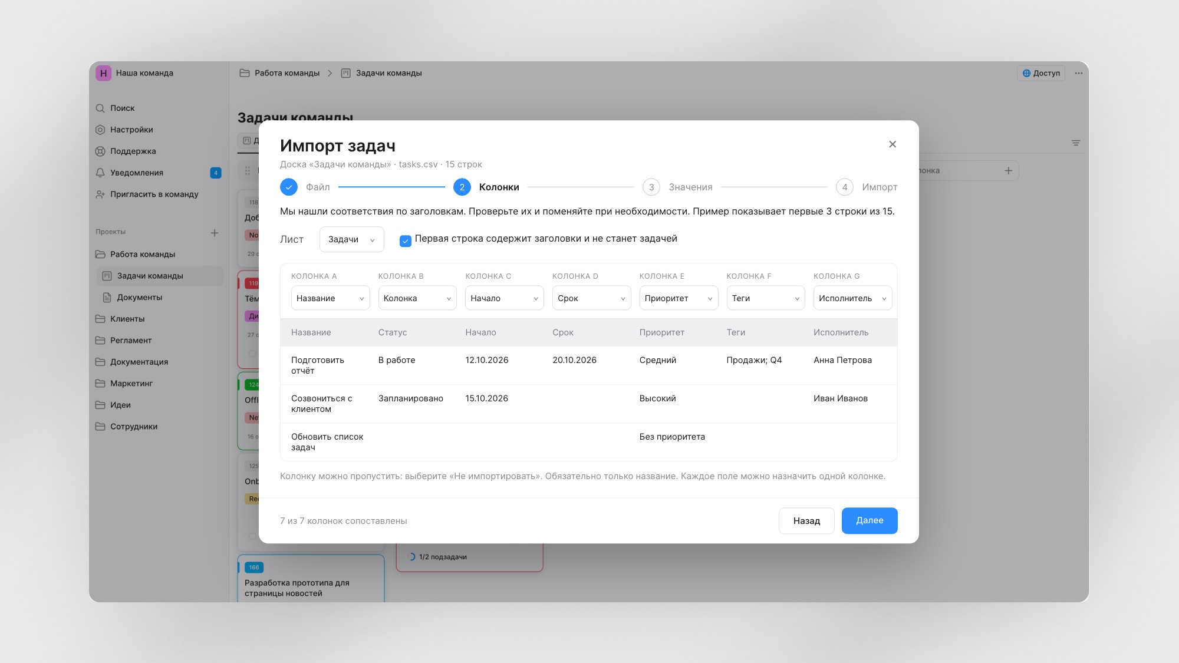Image resolution: width=1179 pixels, height=663 pixels.
Task: Click the Продажи; Q4 tags cell
Action: point(754,360)
